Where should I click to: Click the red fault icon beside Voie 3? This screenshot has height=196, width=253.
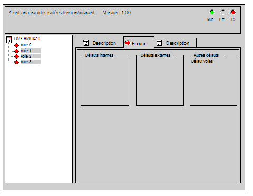coord(16,62)
